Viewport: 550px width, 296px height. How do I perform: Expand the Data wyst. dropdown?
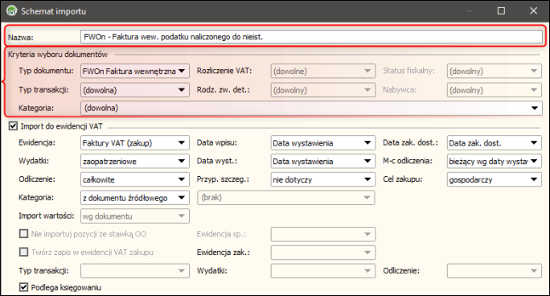pyautogui.click(x=322, y=161)
